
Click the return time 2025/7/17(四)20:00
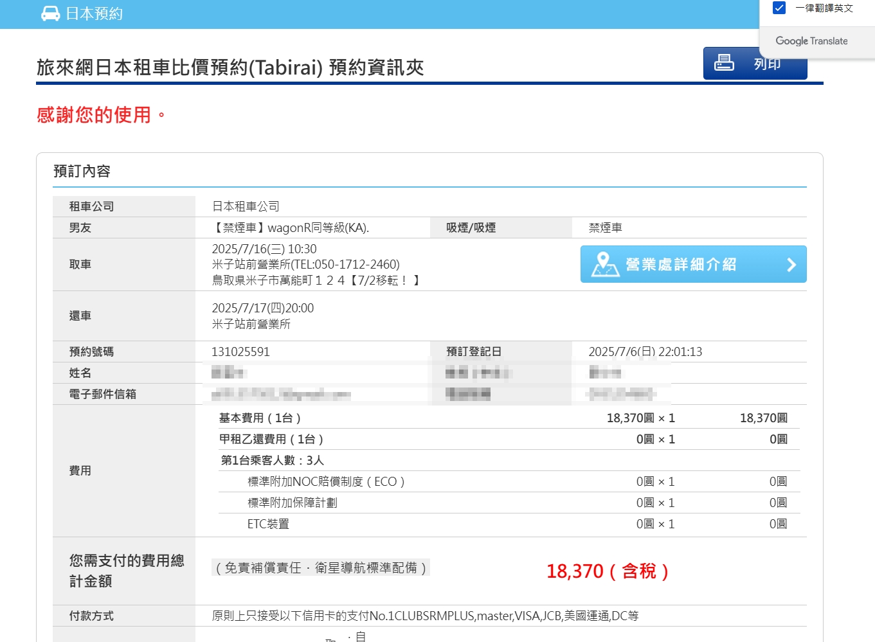pyautogui.click(x=263, y=308)
